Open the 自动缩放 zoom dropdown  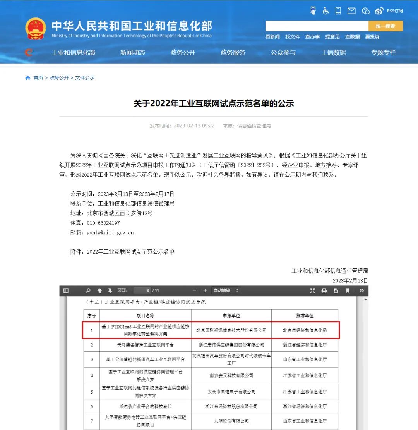tap(226, 291)
